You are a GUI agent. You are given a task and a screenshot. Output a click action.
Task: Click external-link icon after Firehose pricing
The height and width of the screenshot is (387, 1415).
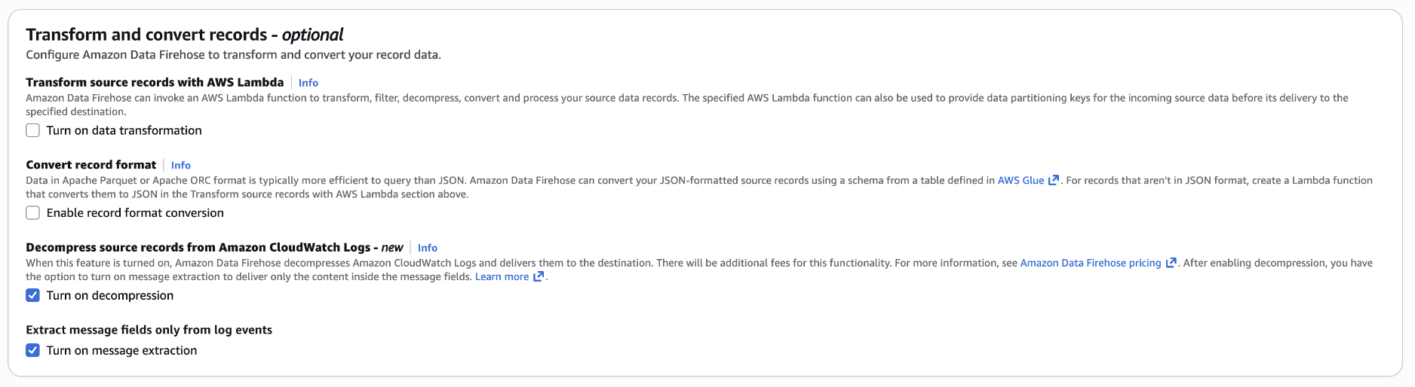point(1171,264)
